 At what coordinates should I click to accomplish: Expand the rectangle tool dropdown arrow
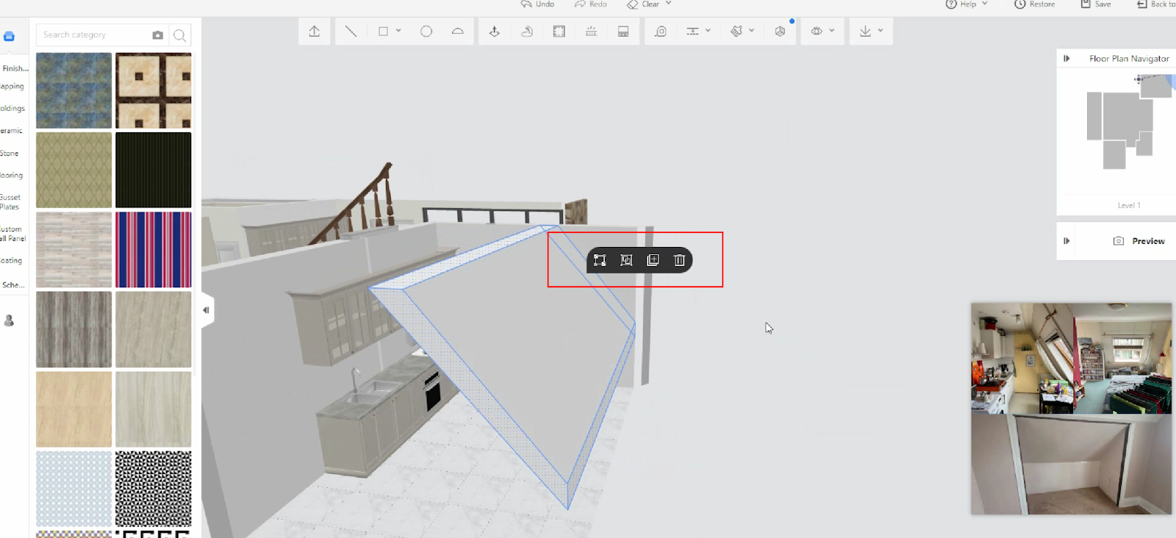[x=398, y=31]
